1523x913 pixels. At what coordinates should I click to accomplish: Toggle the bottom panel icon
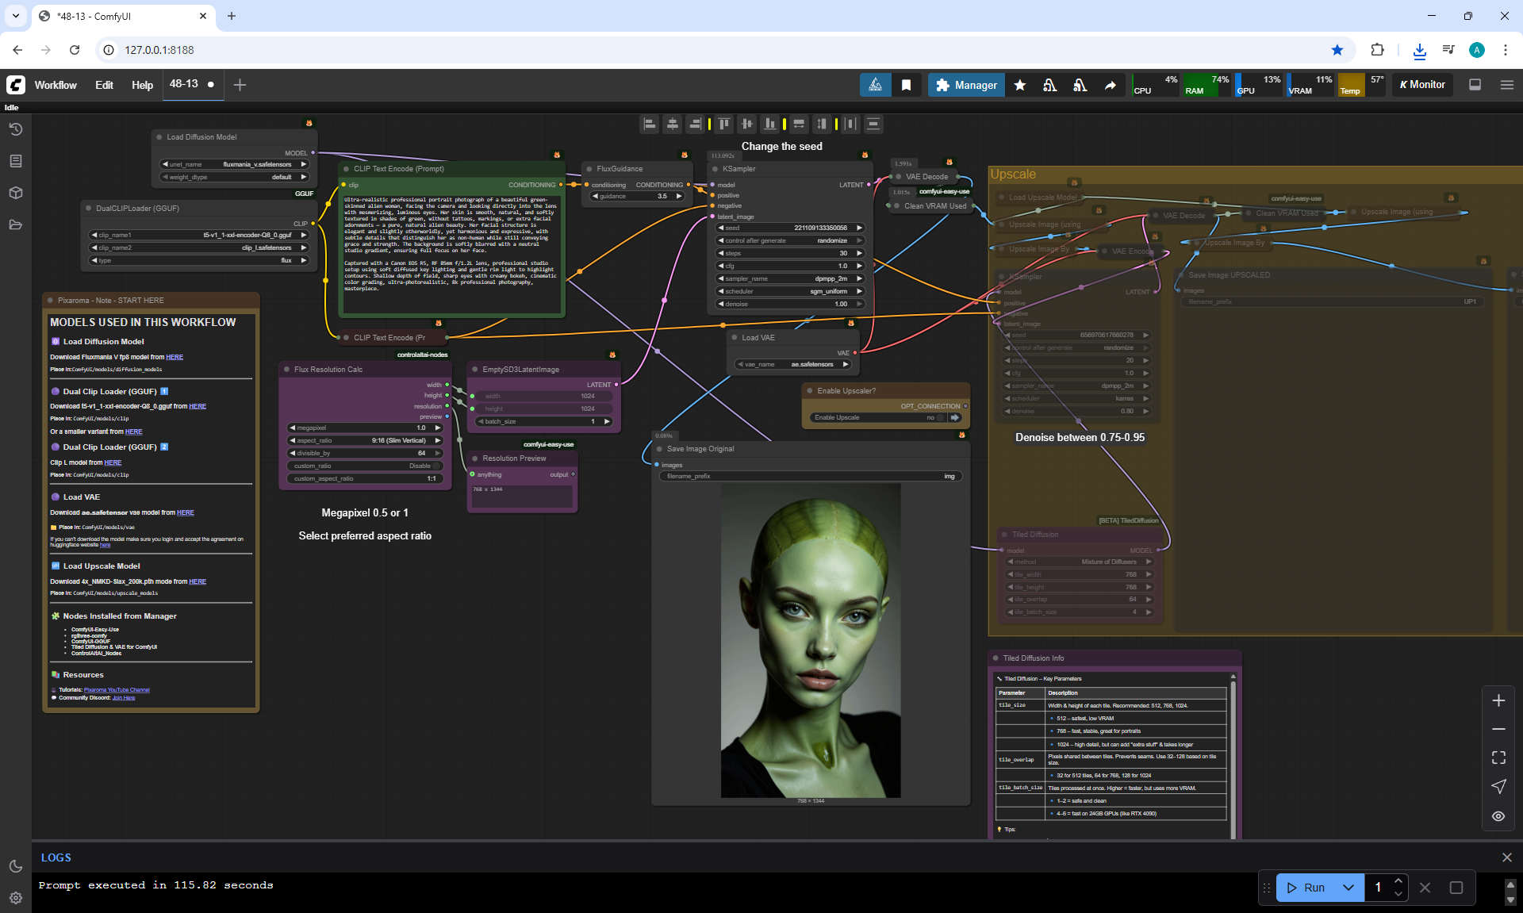tap(1475, 85)
